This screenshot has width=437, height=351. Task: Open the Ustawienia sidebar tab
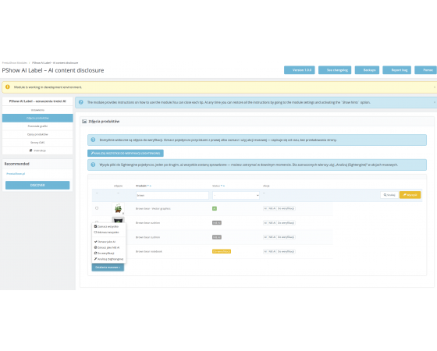point(37,110)
